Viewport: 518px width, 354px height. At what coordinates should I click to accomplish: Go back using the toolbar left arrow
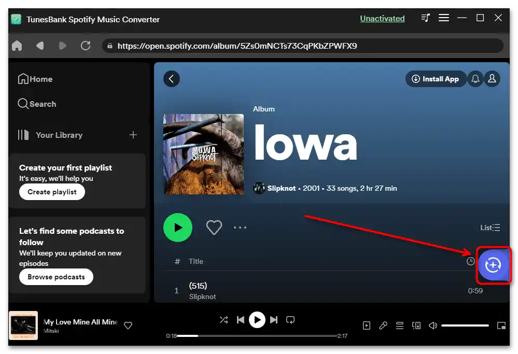tap(40, 45)
